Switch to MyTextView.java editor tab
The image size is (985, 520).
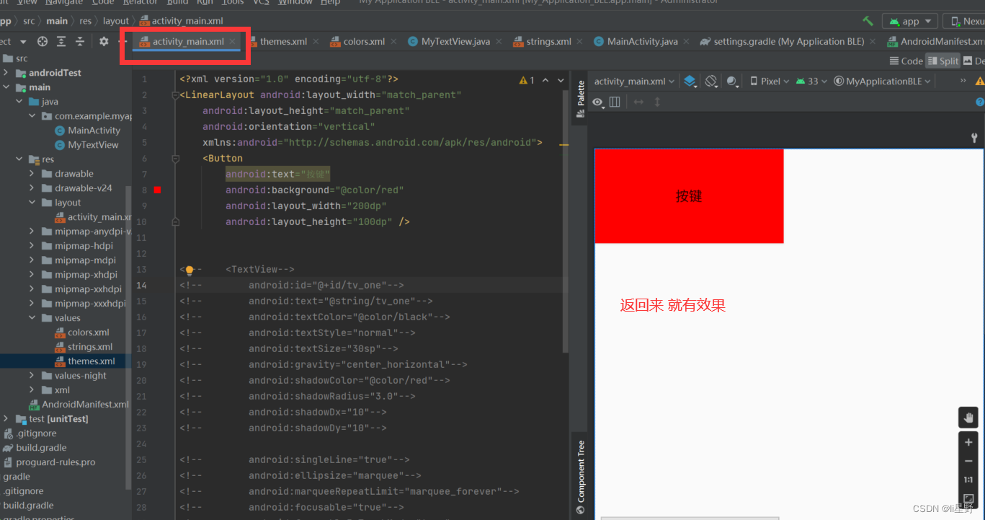pyautogui.click(x=455, y=42)
